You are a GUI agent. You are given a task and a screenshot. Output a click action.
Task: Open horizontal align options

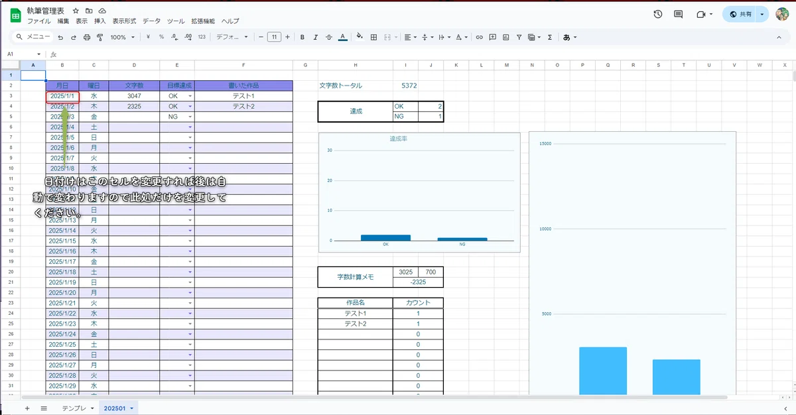pyautogui.click(x=410, y=37)
